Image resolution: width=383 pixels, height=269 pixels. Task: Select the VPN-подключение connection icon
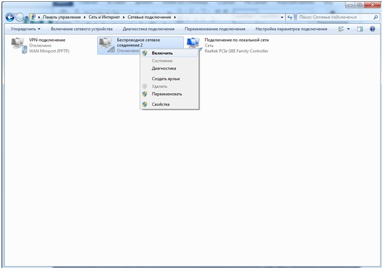20,45
